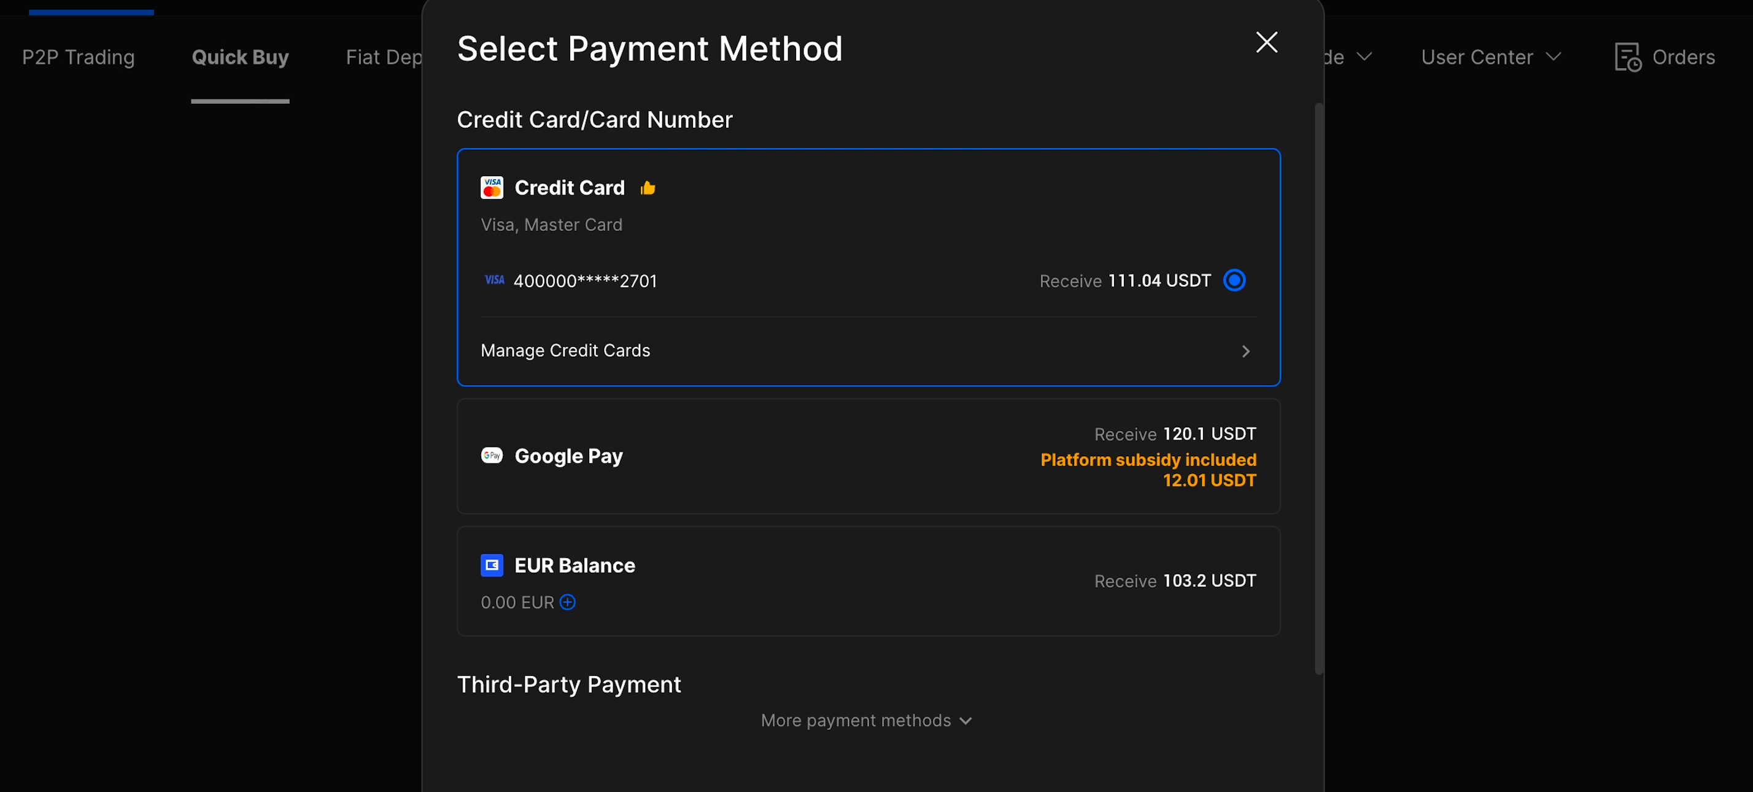Switch to P2P Trading tab
Screen dimensions: 1753x792
pyautogui.click(x=79, y=57)
